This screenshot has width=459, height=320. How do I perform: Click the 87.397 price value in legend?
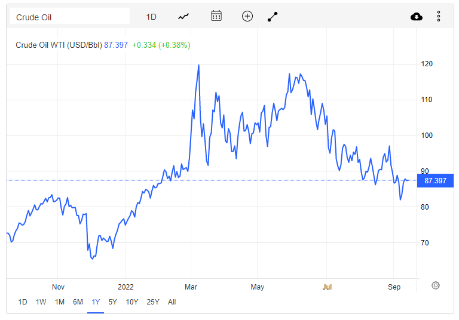(116, 45)
